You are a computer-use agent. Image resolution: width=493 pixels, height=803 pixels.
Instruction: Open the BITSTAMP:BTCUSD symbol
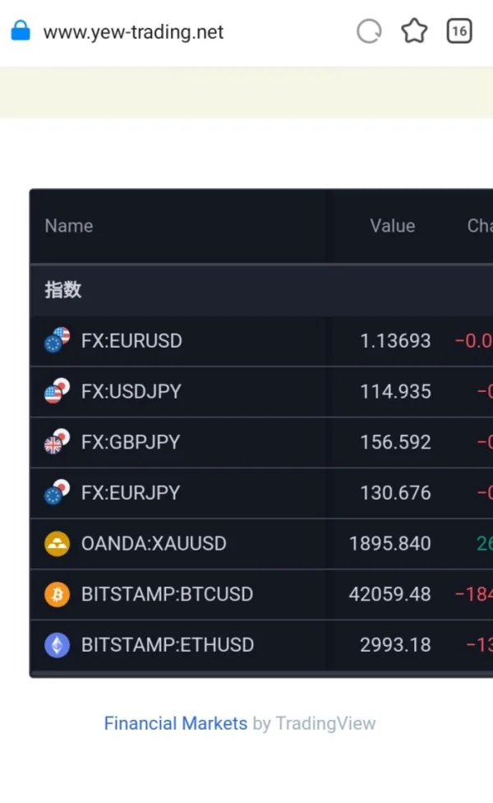[167, 594]
